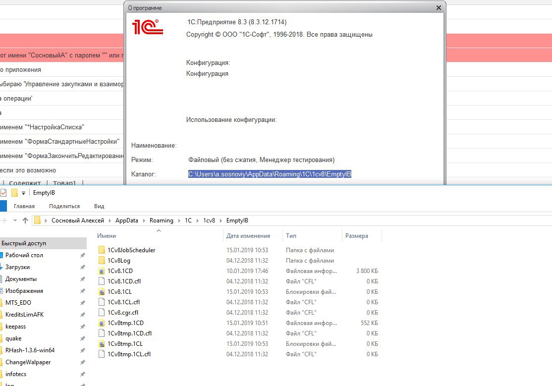The height and width of the screenshot is (386, 552).
Task: Open the keepass folder in the navigation pane
Action: (15, 327)
